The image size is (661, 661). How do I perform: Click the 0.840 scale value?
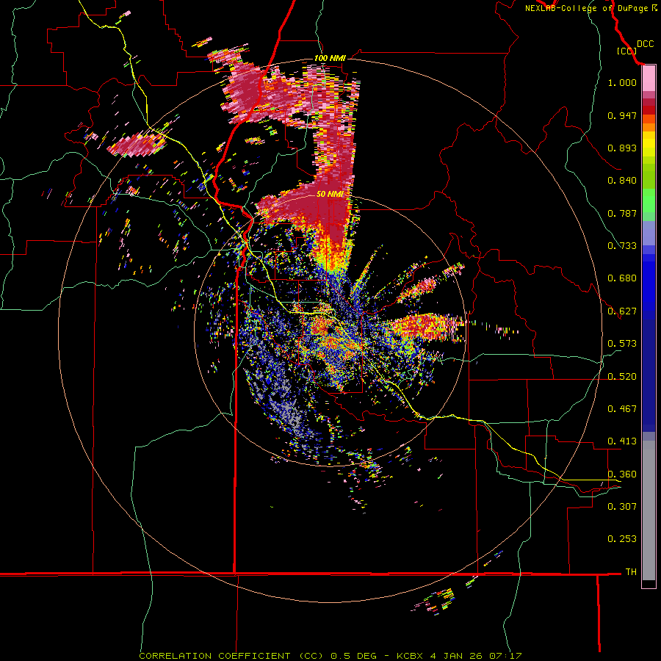[x=622, y=181]
